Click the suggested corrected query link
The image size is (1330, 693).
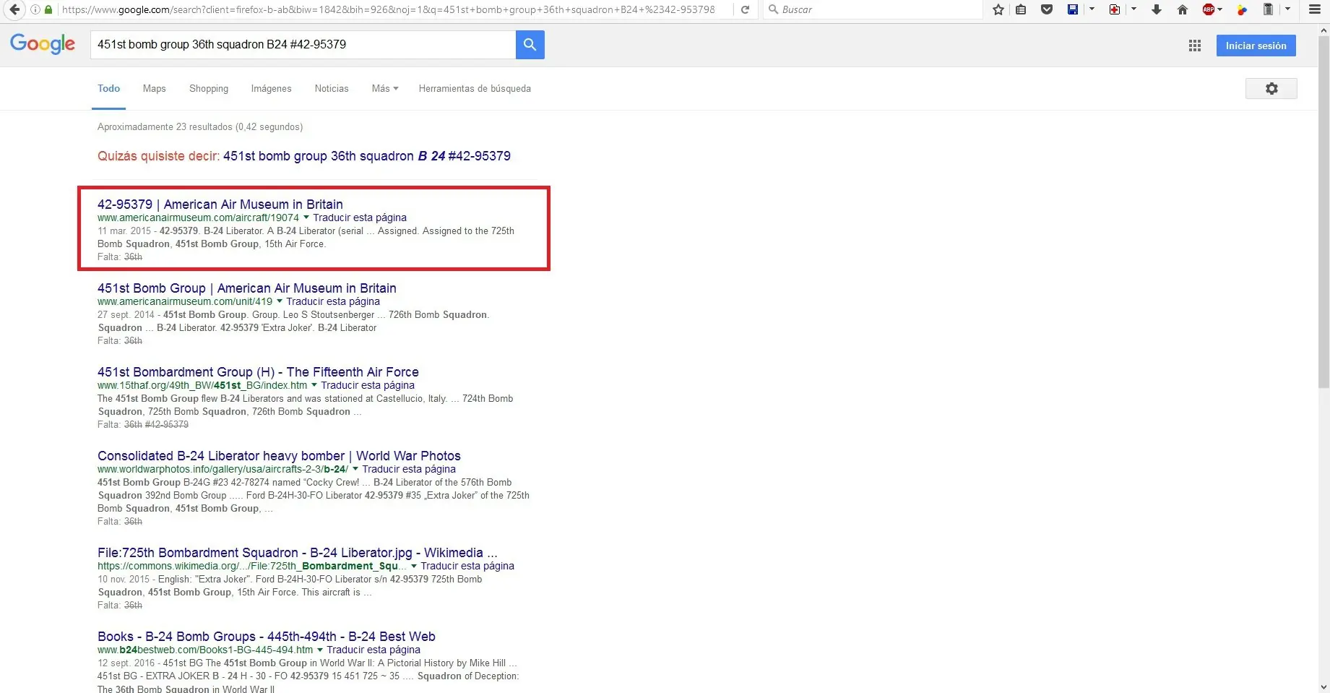click(367, 156)
